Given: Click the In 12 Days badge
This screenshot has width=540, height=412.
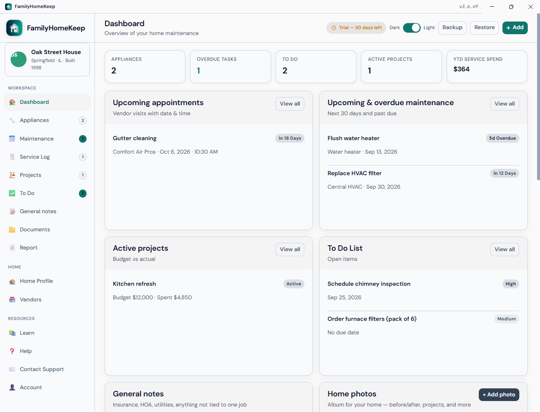Looking at the screenshot, I should pos(505,173).
